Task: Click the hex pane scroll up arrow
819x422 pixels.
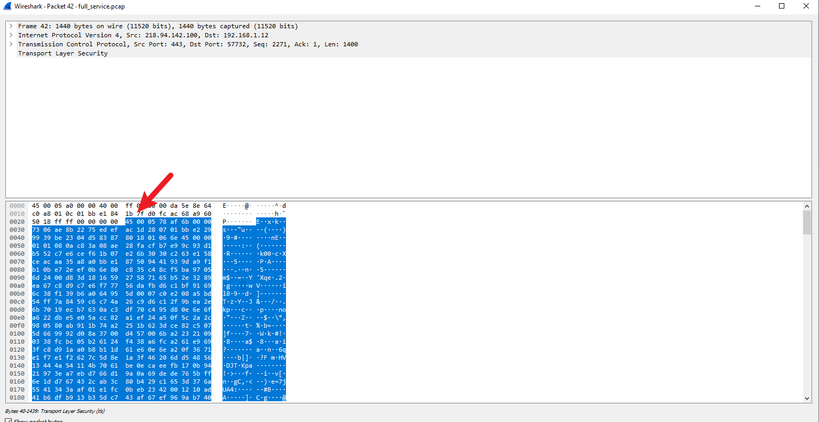Action: 807,206
